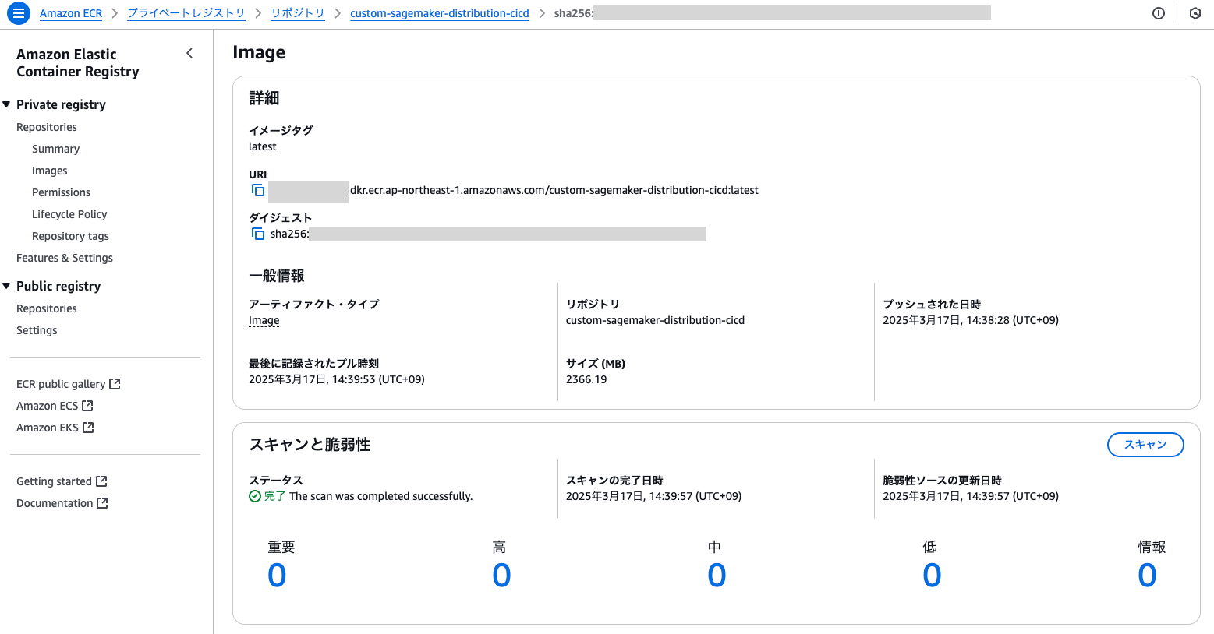The width and height of the screenshot is (1214, 634).
Task: Open the external icon beside Documentation
Action: (x=102, y=503)
